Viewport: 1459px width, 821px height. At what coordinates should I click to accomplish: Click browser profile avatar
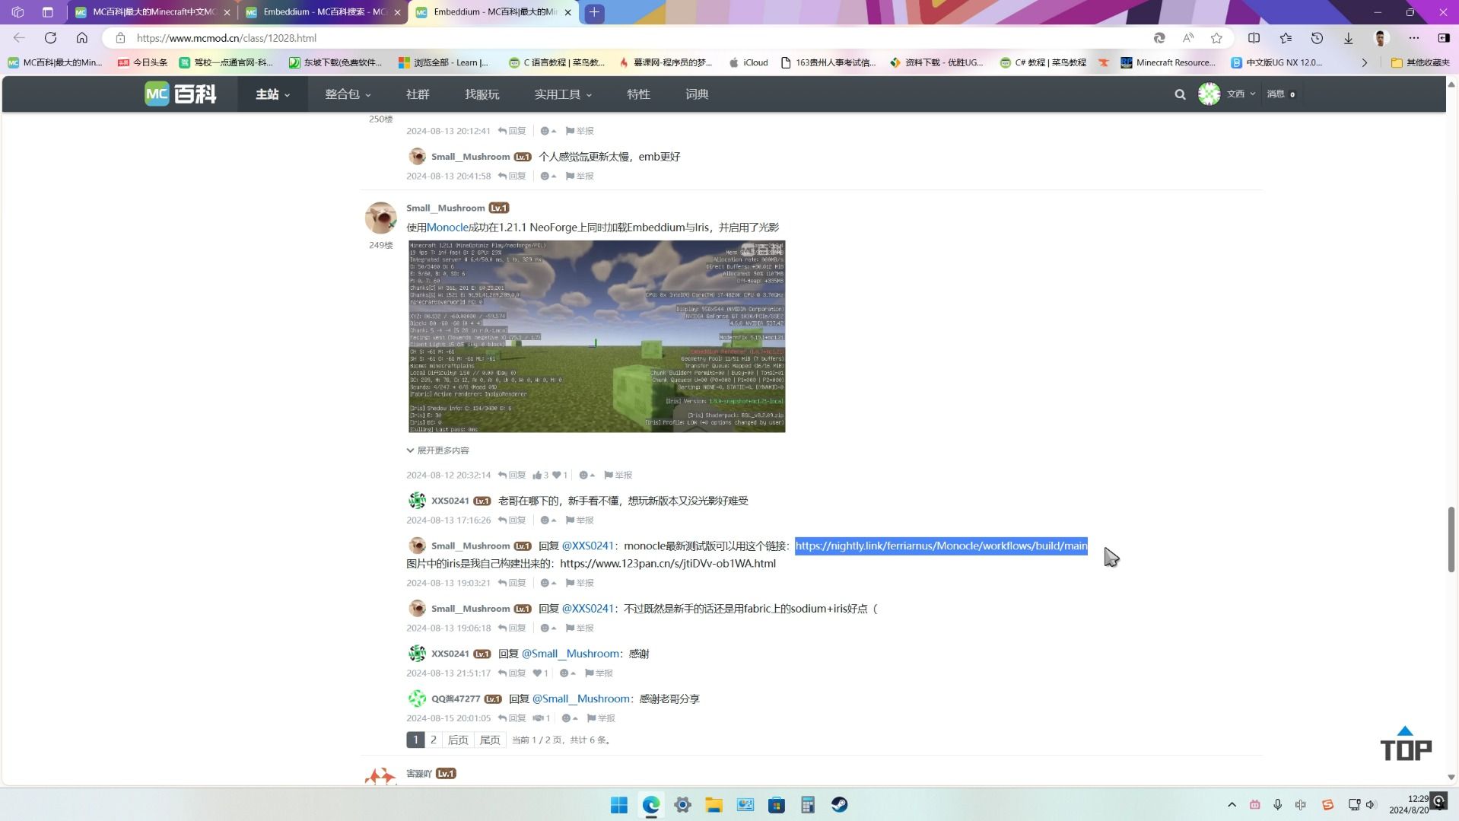(x=1381, y=38)
